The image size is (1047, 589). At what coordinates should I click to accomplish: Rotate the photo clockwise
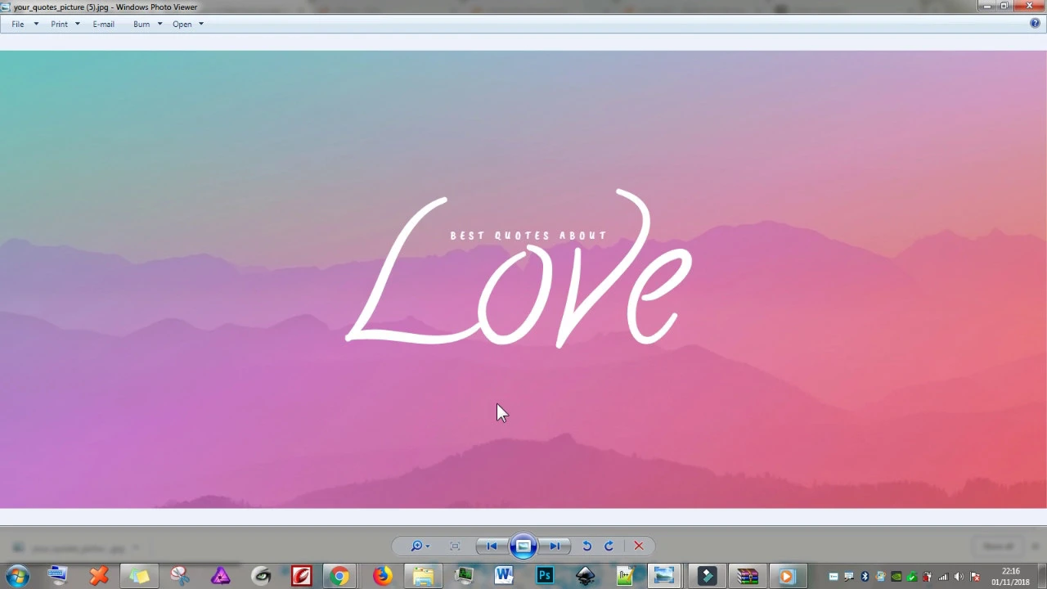(x=609, y=546)
